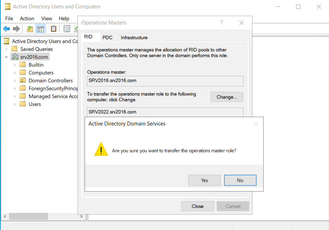Open the Action menu
This screenshot has width=329, height=230.
tap(27, 19)
